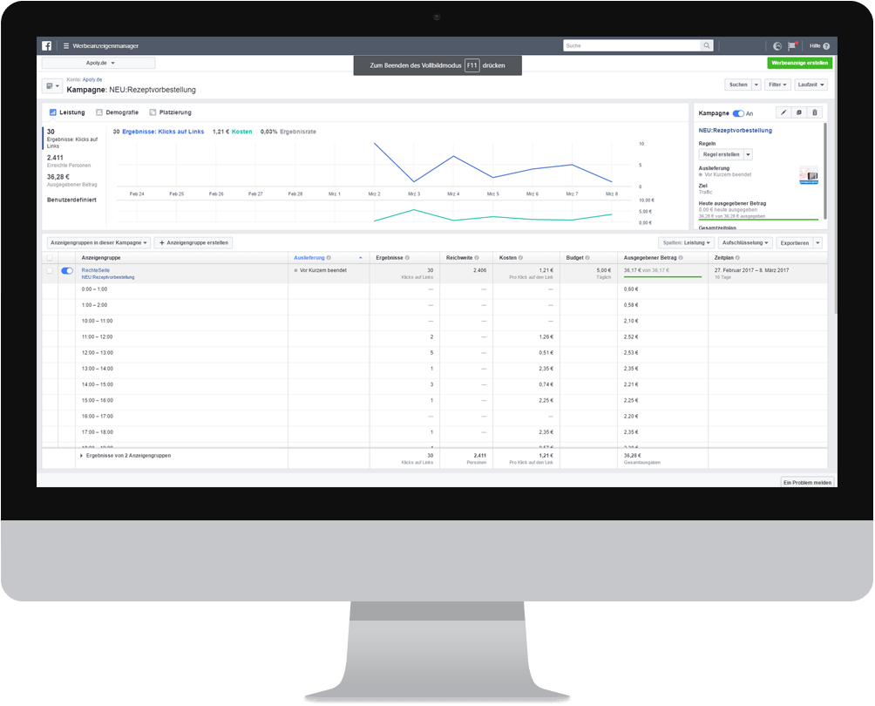
Task: Open the hamburger menu beside Werbeanzeigenmanager
Action: click(x=66, y=46)
